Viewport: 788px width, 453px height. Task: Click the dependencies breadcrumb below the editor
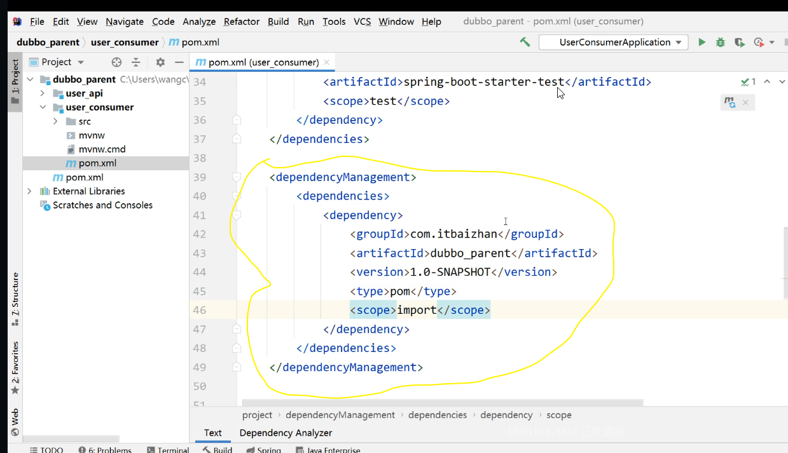[x=438, y=415]
